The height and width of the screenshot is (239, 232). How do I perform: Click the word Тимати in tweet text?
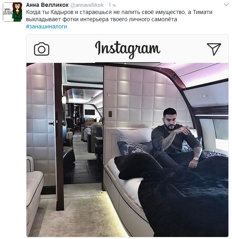[x=203, y=12]
